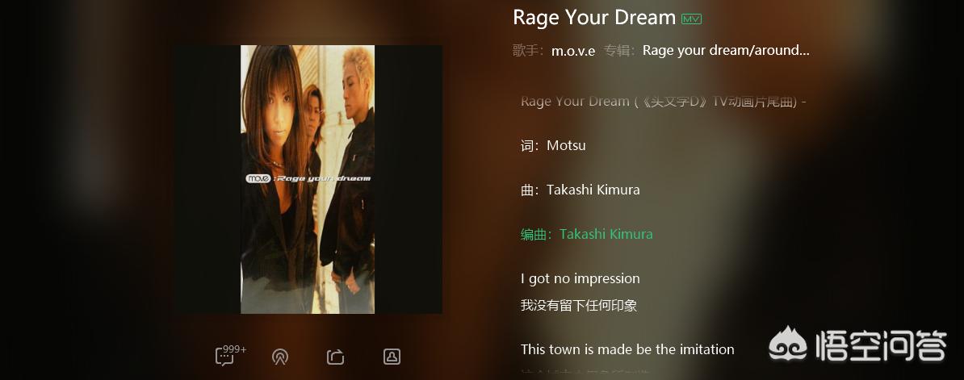Image resolution: width=964 pixels, height=380 pixels.
Task: Select translated lyric 我没有留下任何印象
Action: 579,305
